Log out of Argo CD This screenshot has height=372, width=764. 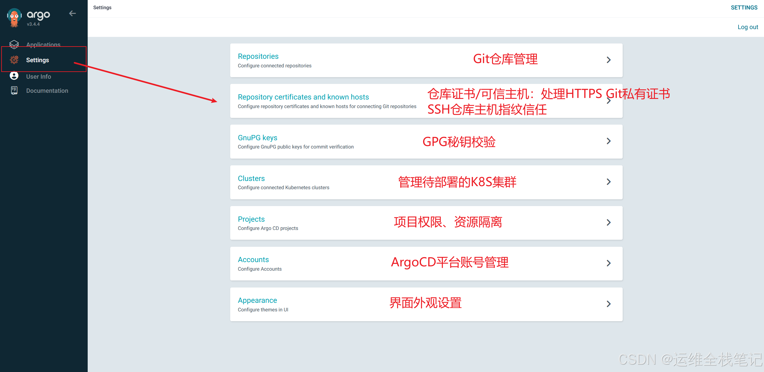pyautogui.click(x=748, y=27)
